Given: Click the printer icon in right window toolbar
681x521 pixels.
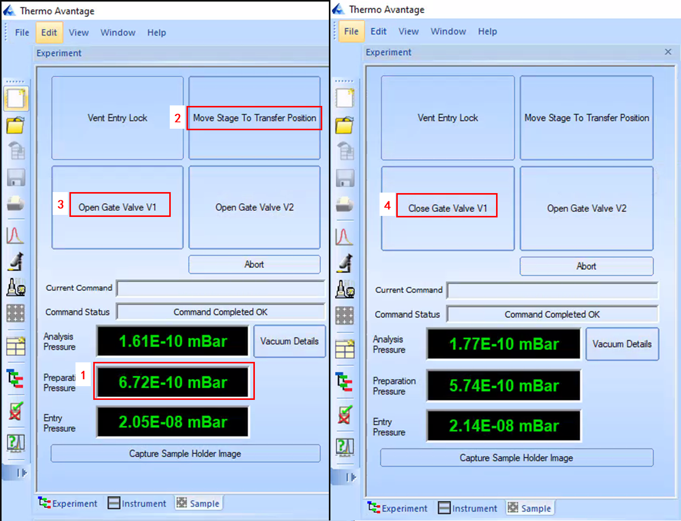Looking at the screenshot, I should pos(345,204).
